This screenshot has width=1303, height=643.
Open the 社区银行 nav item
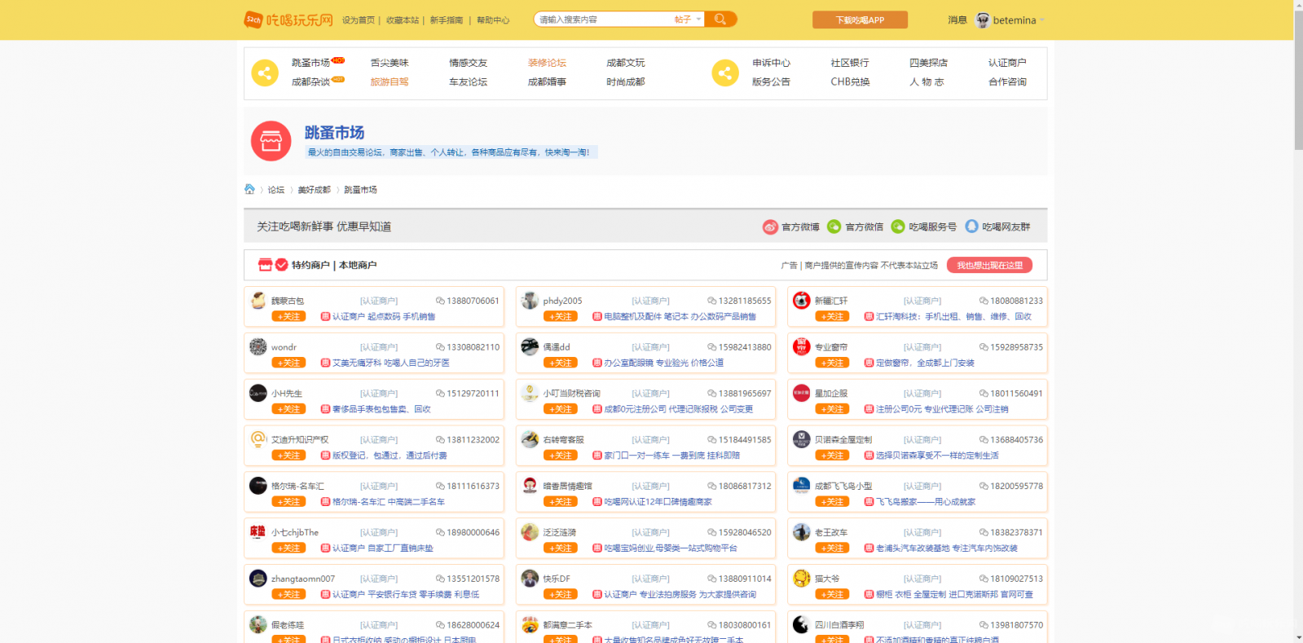coord(850,63)
